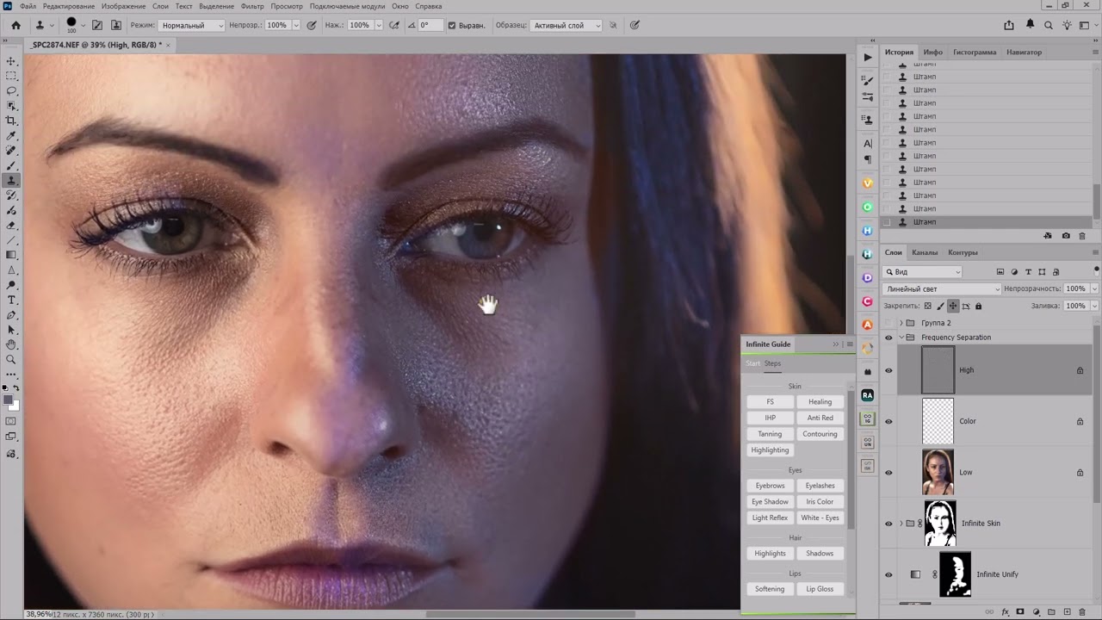This screenshot has width=1102, height=620.
Task: Delete layer using trash icon in Layers
Action: (x=1084, y=611)
